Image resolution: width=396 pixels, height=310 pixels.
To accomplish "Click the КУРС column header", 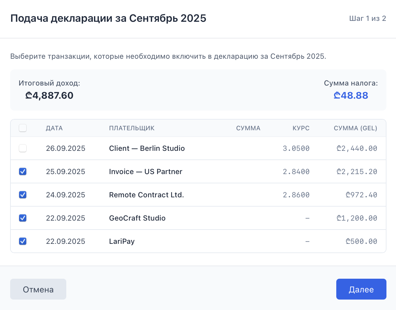I will pyautogui.click(x=301, y=128).
